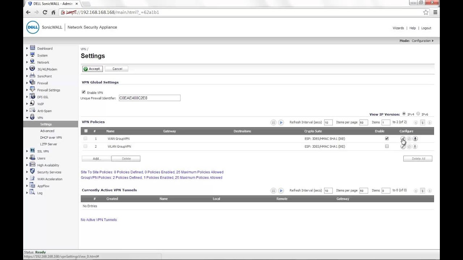Open the VPN Advanced page

pyautogui.click(x=47, y=131)
